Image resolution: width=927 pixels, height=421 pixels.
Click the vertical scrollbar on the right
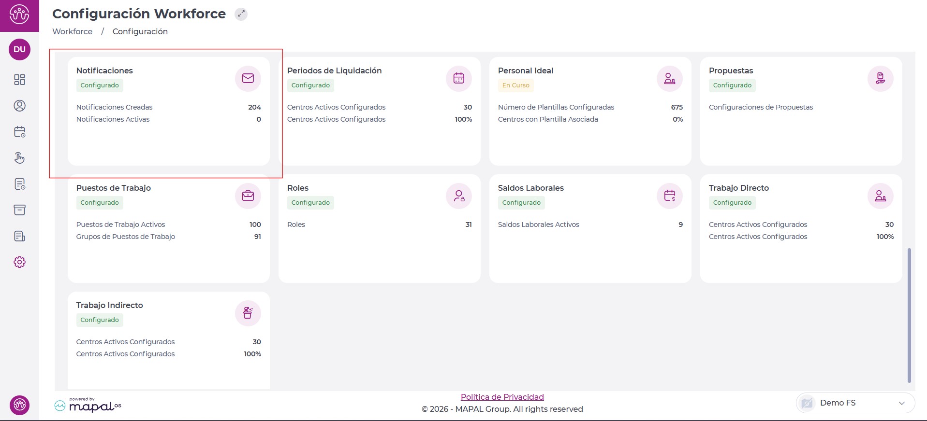(x=909, y=315)
